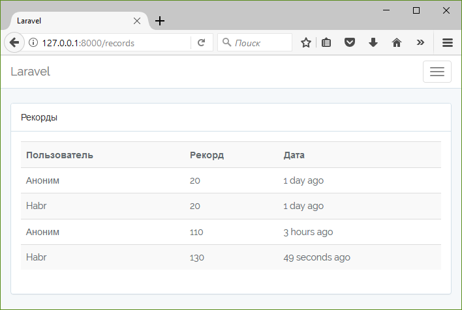Image resolution: width=462 pixels, height=310 pixels.
Task: Save page to Pocket icon
Action: click(x=350, y=42)
